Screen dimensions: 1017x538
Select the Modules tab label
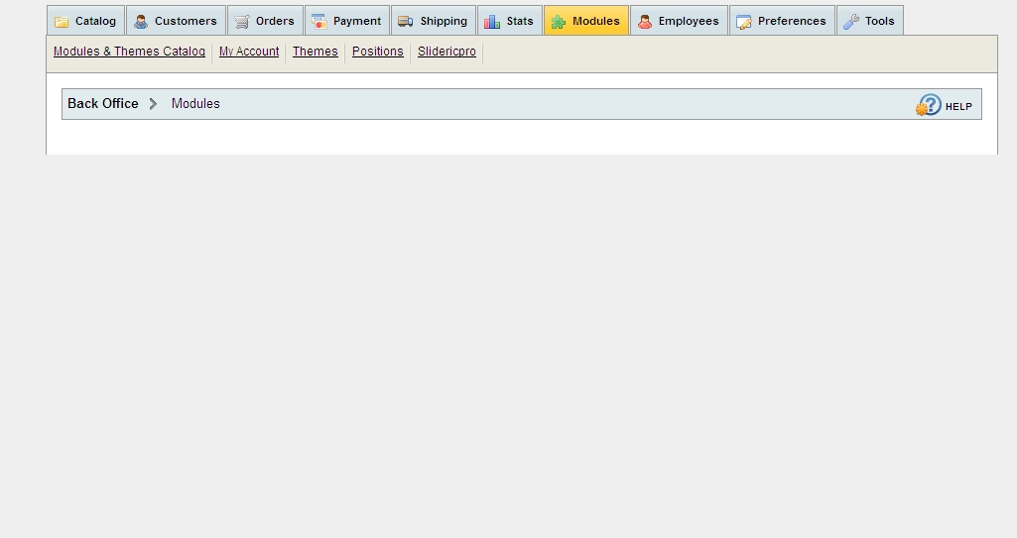tap(596, 21)
